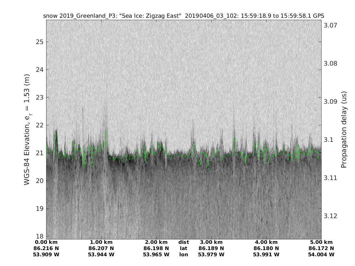Click the 3.09 propagation delay tick label
The image size is (355, 266).
pos(330,102)
